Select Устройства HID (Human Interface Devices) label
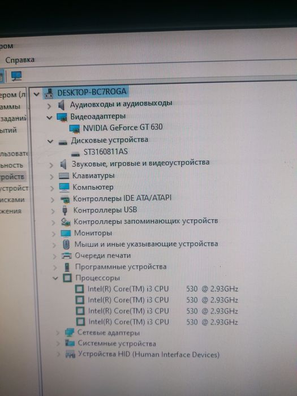297x396 pixels. pyautogui.click(x=148, y=354)
